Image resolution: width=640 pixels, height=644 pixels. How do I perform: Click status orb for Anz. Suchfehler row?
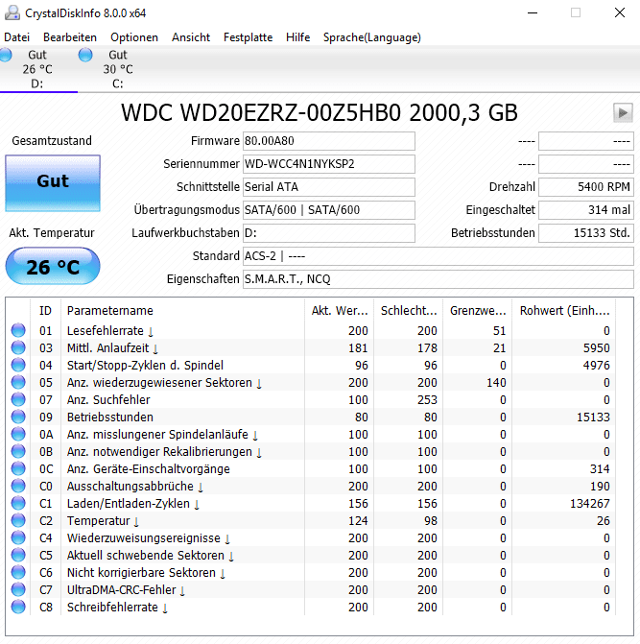(x=18, y=399)
